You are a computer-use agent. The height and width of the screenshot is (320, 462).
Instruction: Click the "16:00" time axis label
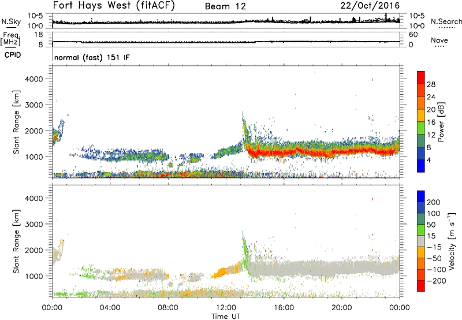[284, 308]
